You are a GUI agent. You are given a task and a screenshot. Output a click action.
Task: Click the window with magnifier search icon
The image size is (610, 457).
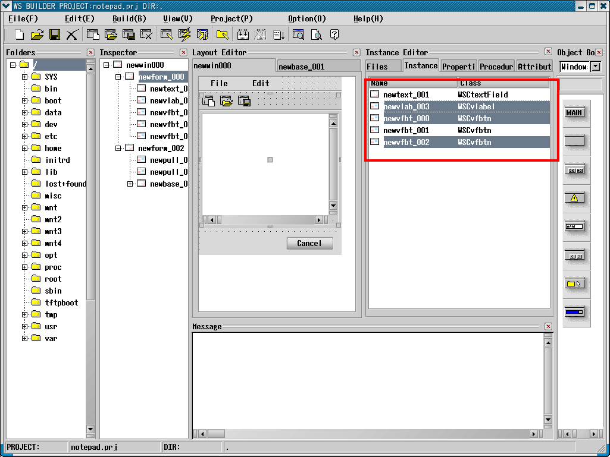point(298,34)
